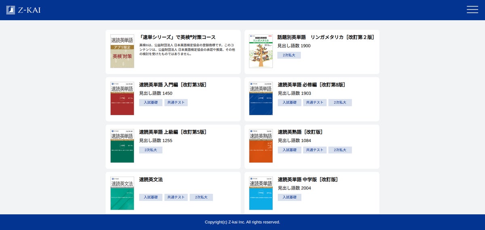485x230 pixels.
Task: Select 2次私大 tag on 速読英熟語 card
Action: click(x=340, y=150)
